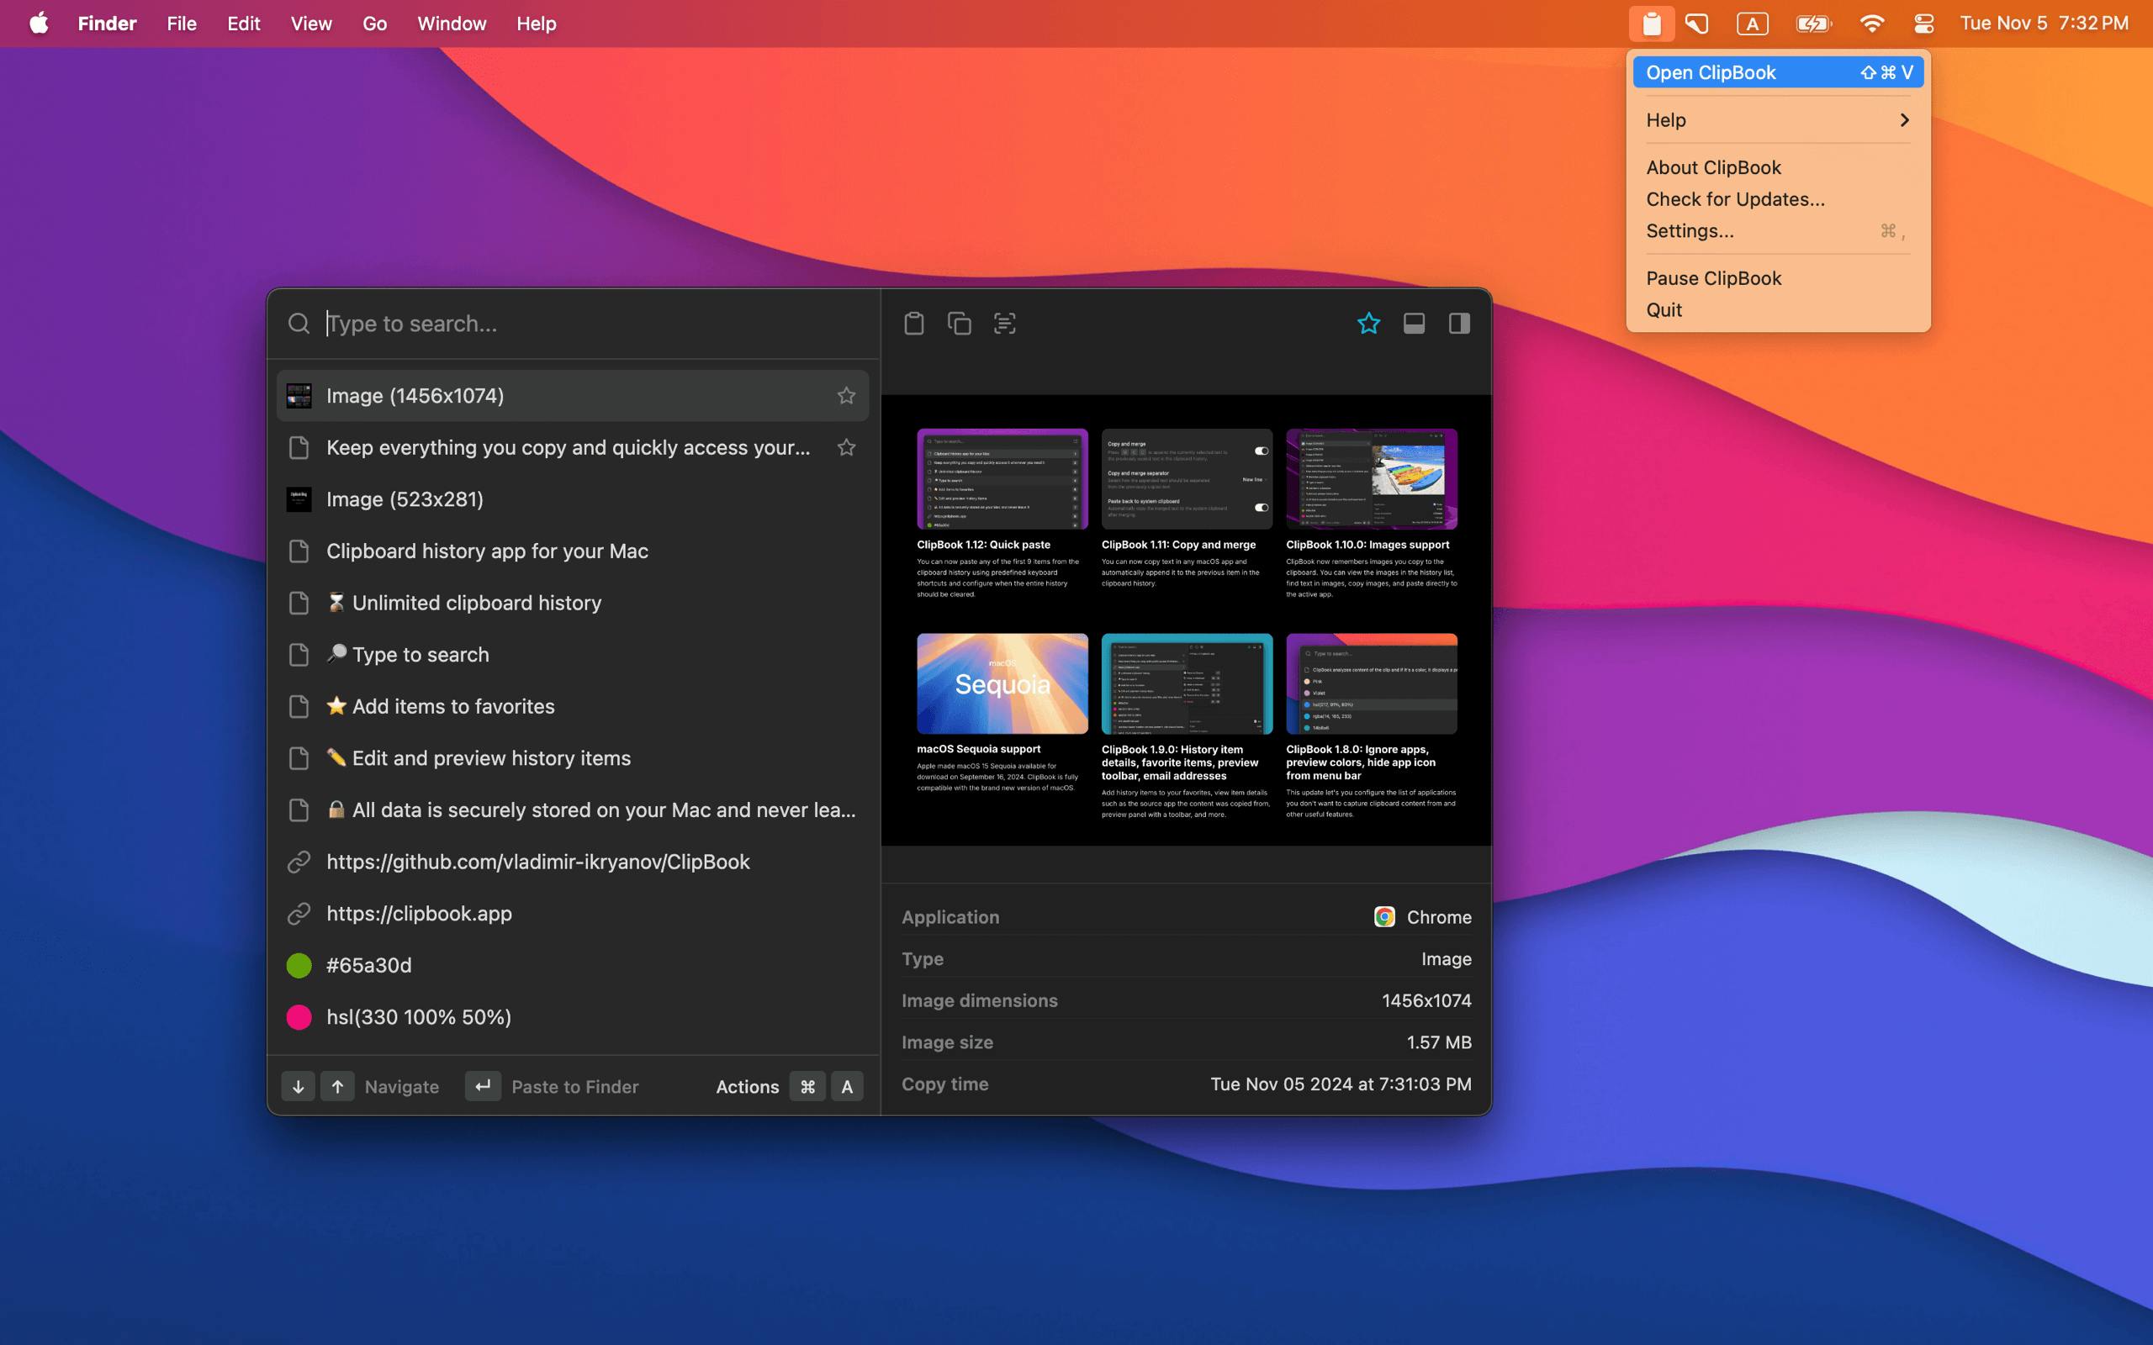Click the link icon beside github URL
This screenshot has width=2153, height=1345.
[299, 861]
